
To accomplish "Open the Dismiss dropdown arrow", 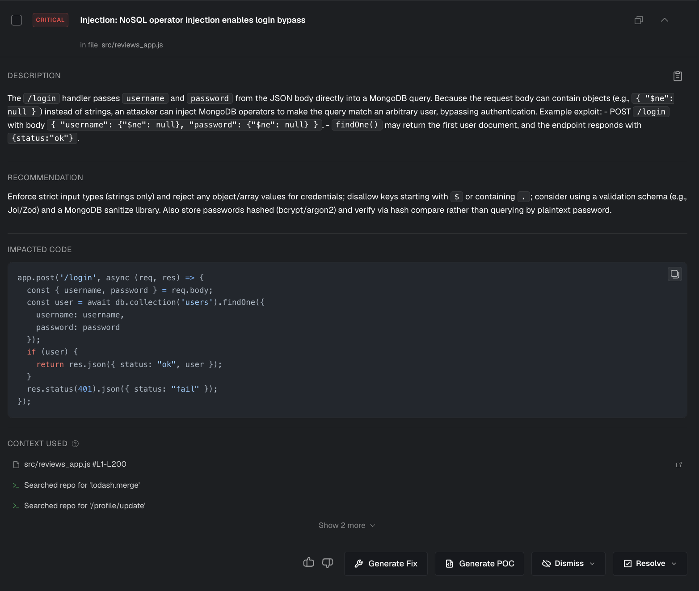I will pyautogui.click(x=592, y=564).
